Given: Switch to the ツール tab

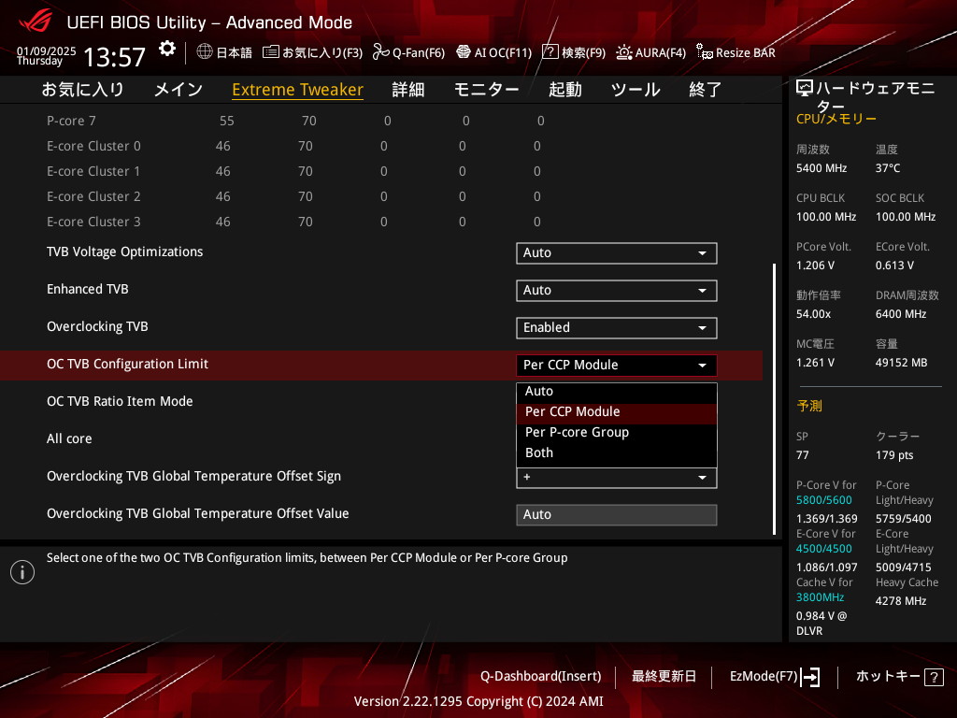Looking at the screenshot, I should 636,90.
